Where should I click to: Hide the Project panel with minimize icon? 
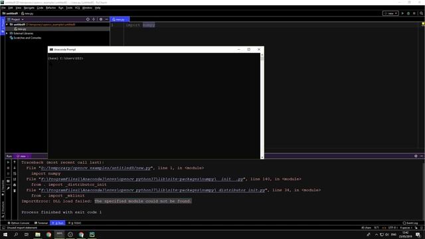pos(106,19)
